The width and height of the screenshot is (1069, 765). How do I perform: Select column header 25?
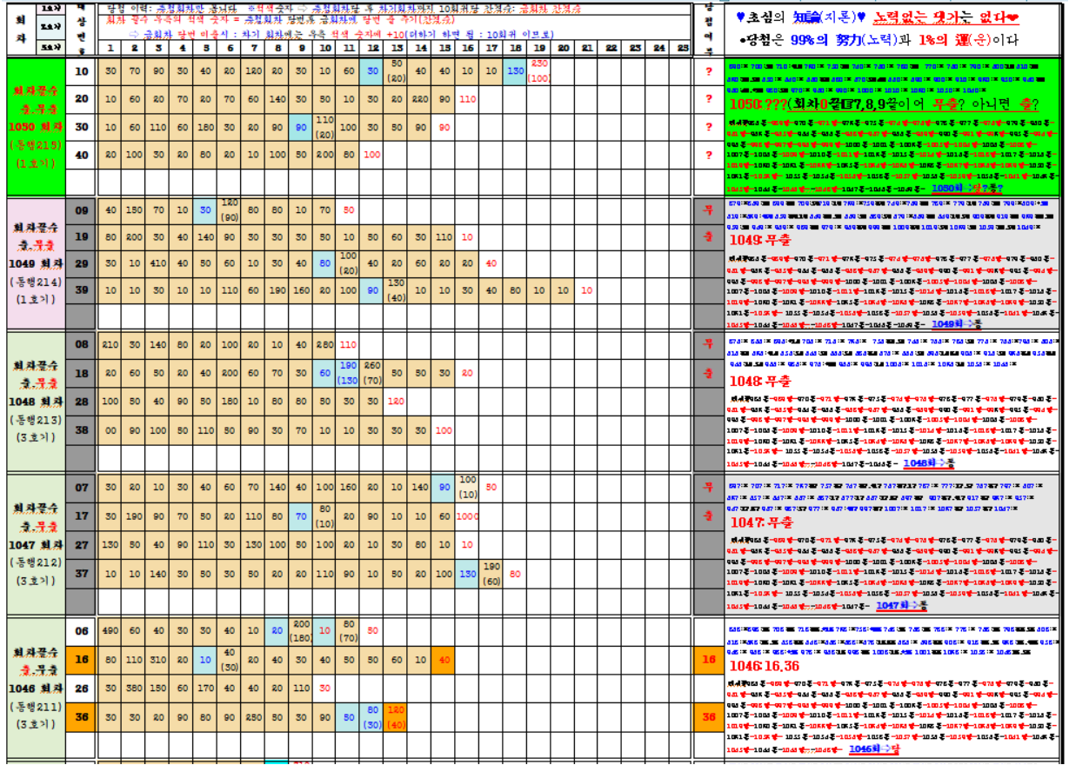(x=682, y=48)
